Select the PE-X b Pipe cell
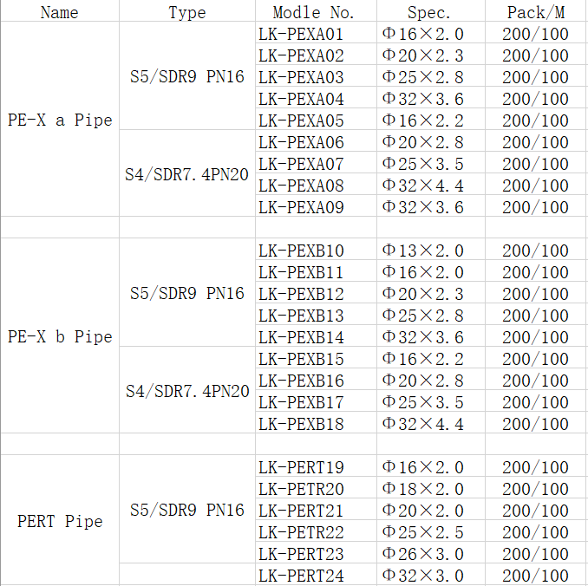 [x=60, y=335]
